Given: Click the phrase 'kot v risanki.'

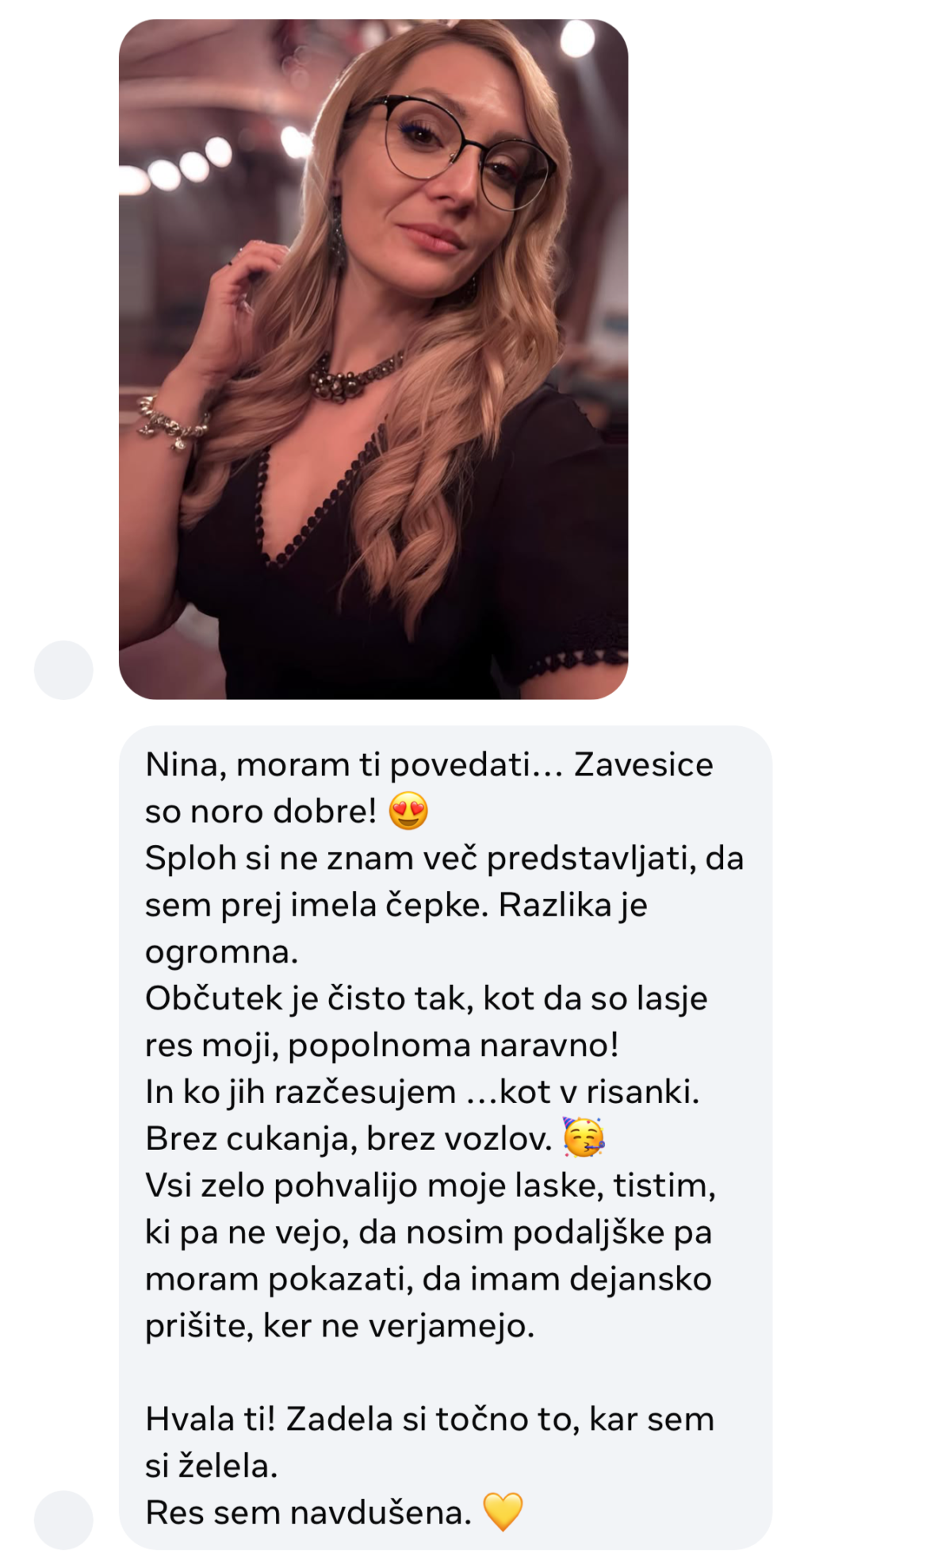Looking at the screenshot, I should pyautogui.click(x=582, y=1091).
